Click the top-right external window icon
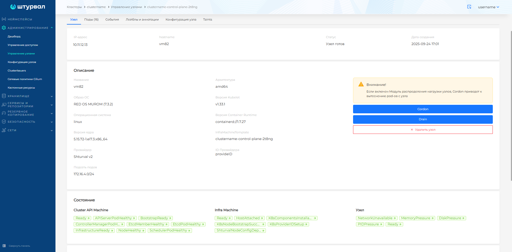This screenshot has height=252, width=512. point(469,7)
